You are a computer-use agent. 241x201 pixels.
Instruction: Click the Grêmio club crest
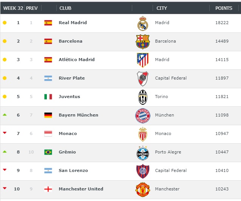pyautogui.click(x=143, y=153)
